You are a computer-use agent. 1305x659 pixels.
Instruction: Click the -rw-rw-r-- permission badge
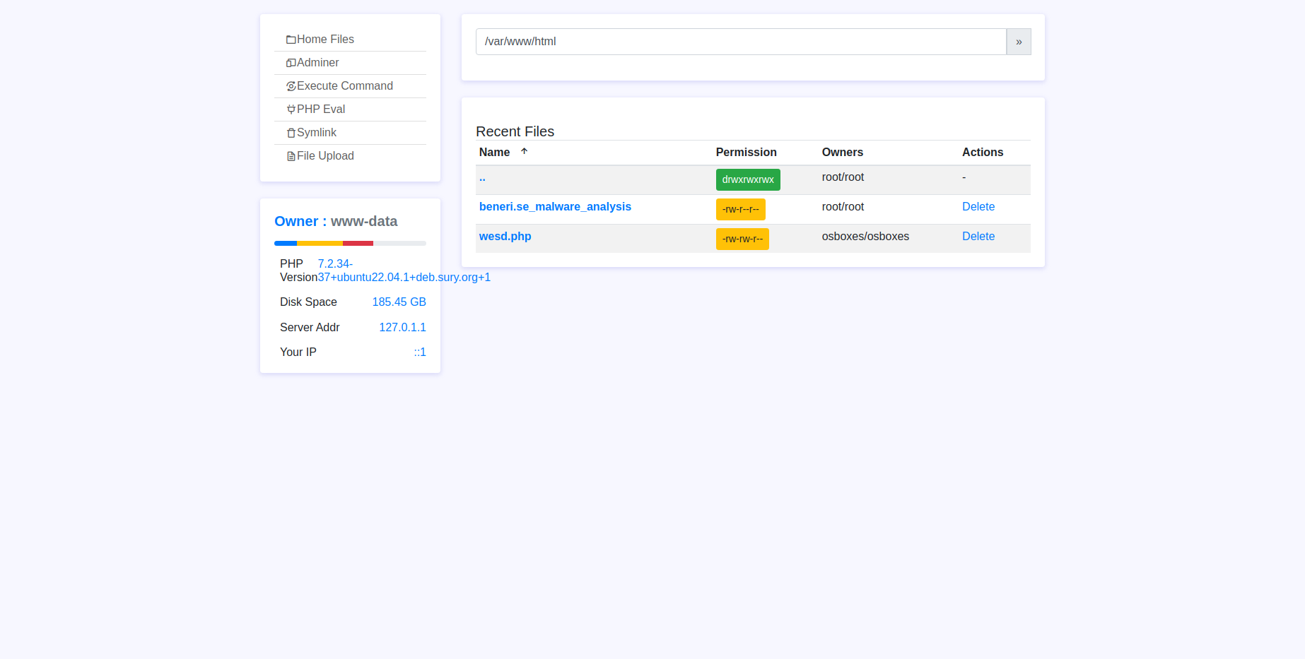742,239
